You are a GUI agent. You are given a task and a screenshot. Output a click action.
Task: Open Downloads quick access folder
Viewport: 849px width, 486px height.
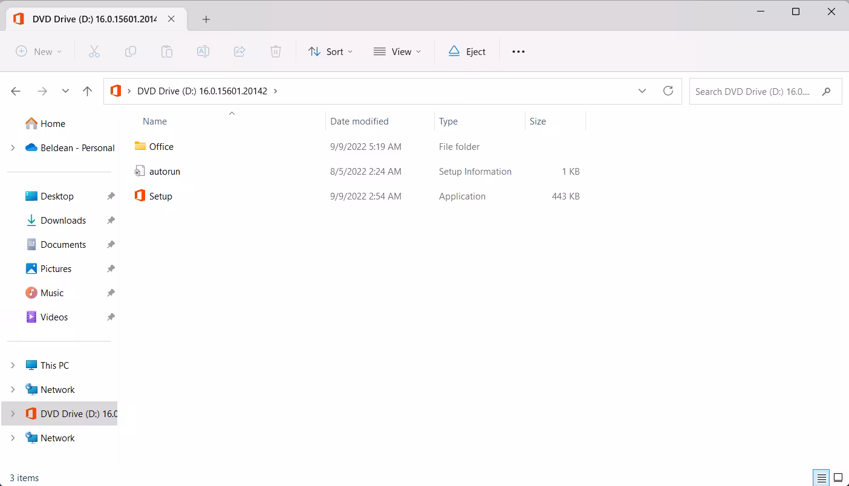63,220
